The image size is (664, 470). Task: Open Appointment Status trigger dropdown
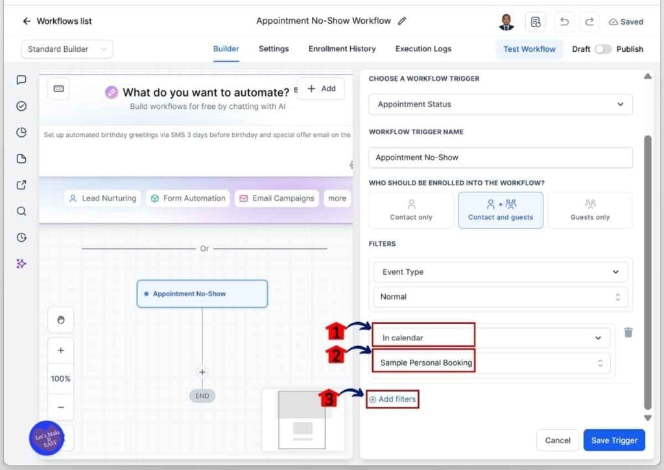[501, 104]
